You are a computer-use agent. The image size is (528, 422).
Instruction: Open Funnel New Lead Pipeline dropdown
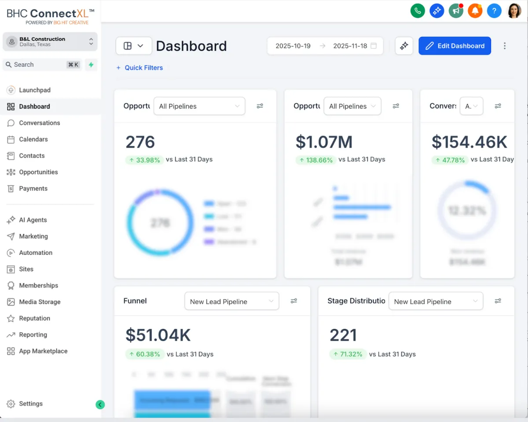[232, 301]
